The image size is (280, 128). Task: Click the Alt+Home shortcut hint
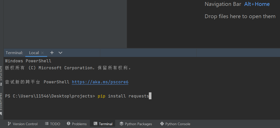pyautogui.click(x=257, y=4)
